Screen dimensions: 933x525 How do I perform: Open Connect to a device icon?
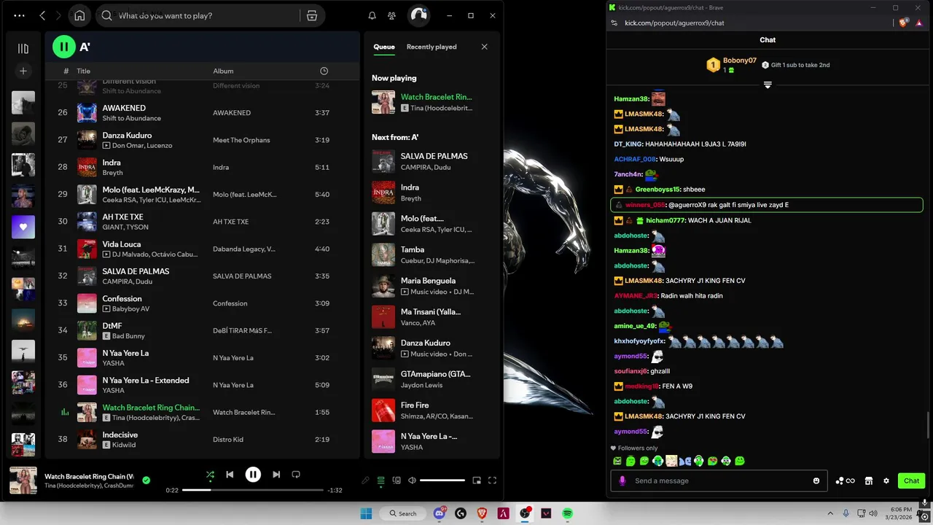click(x=397, y=481)
